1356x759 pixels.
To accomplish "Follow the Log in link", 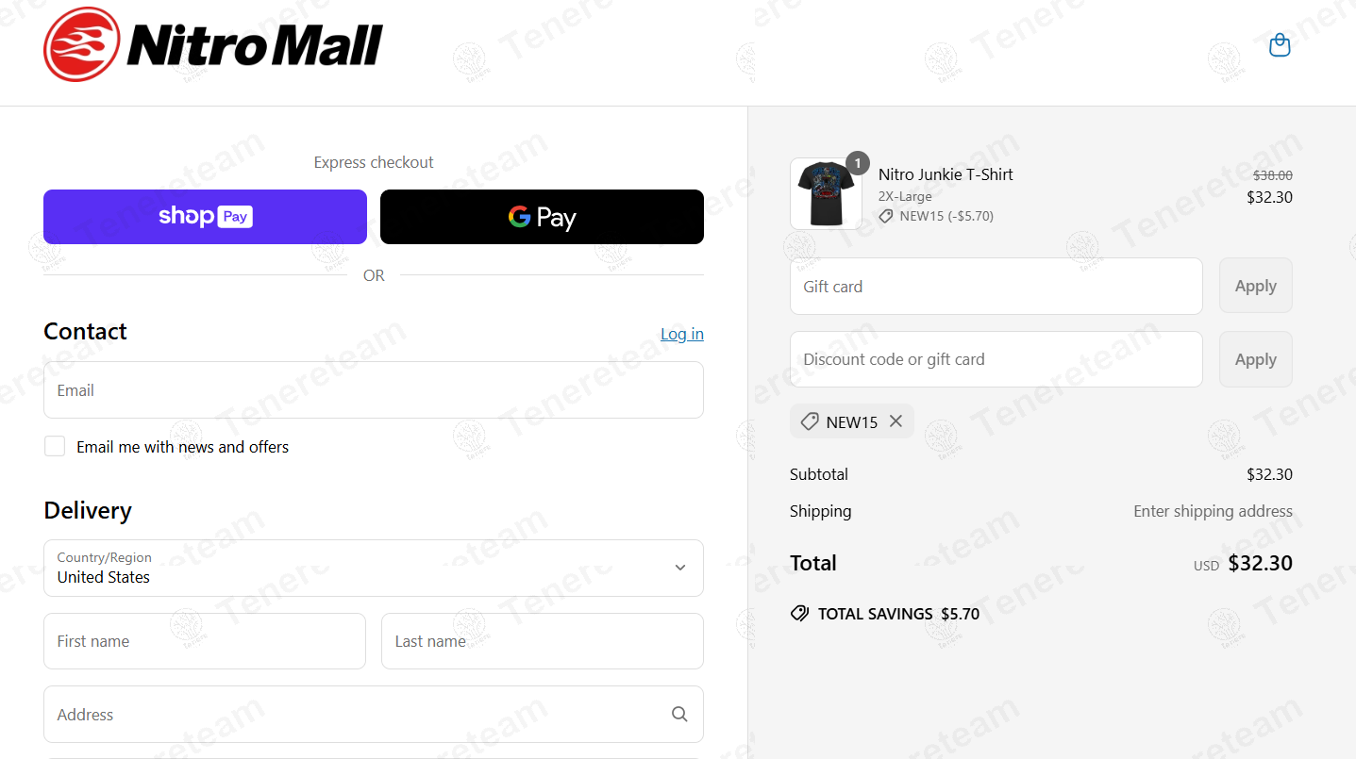I will coord(681,334).
